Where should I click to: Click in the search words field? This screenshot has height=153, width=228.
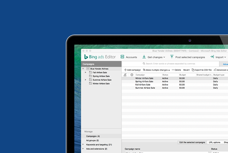pyautogui.click(x=170, y=64)
